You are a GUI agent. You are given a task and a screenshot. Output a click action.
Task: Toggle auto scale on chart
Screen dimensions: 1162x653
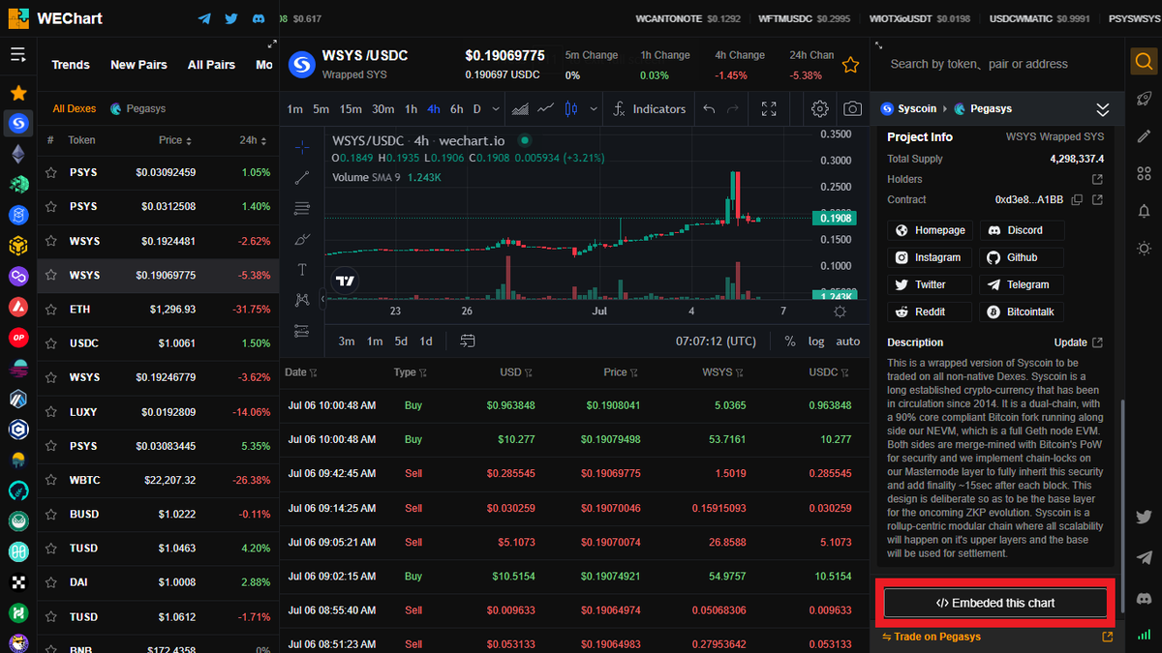tap(847, 341)
